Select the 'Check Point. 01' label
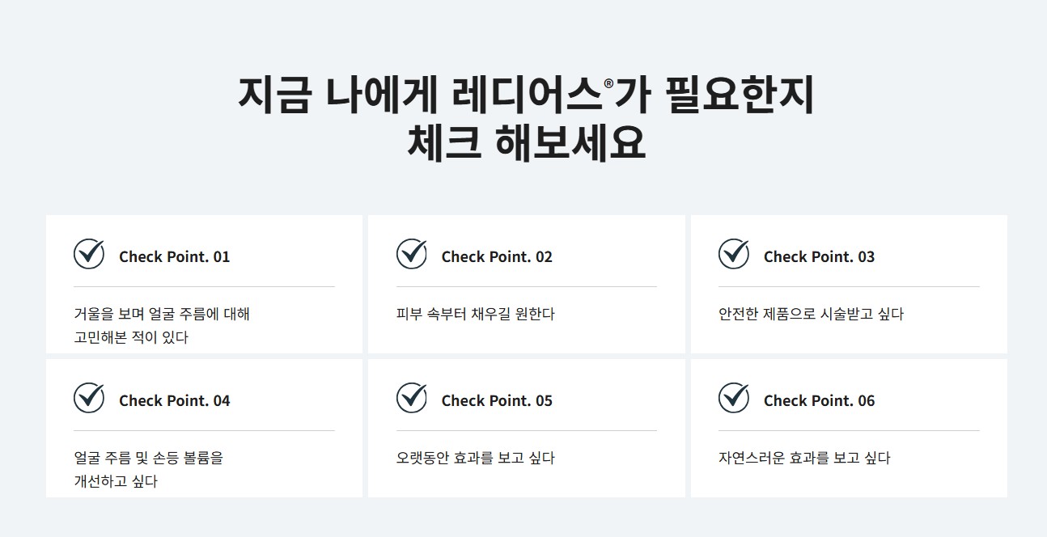The image size is (1047, 537). click(174, 257)
